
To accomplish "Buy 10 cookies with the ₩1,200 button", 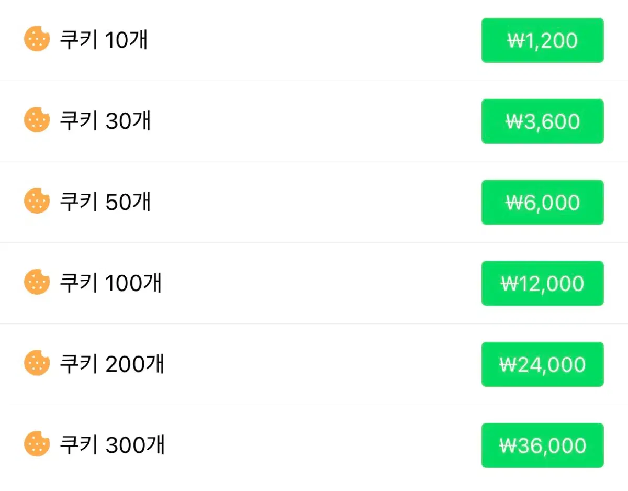I will click(543, 40).
